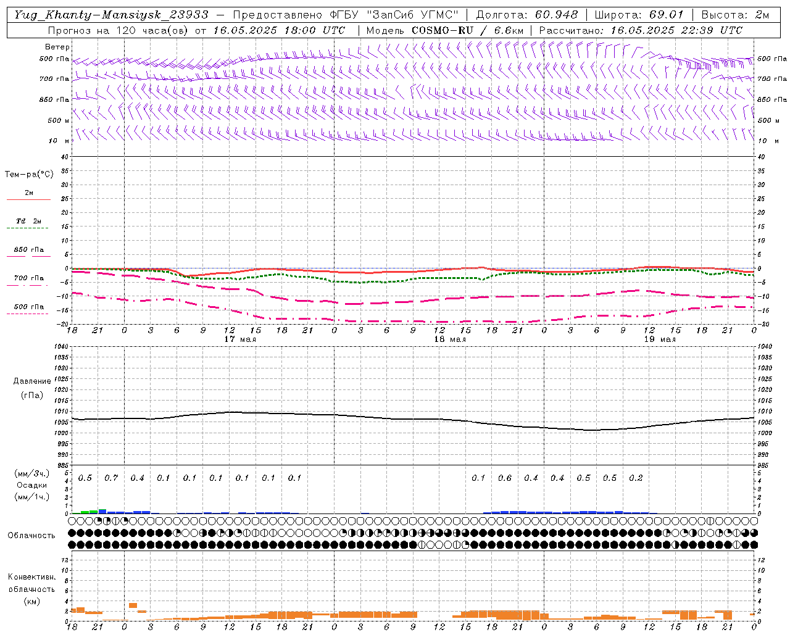Viewport: 790px width, 632px height.
Task: Click the Рассчитано: 16.05.2025 22:39 UTC text
Action: pyautogui.click(x=641, y=30)
